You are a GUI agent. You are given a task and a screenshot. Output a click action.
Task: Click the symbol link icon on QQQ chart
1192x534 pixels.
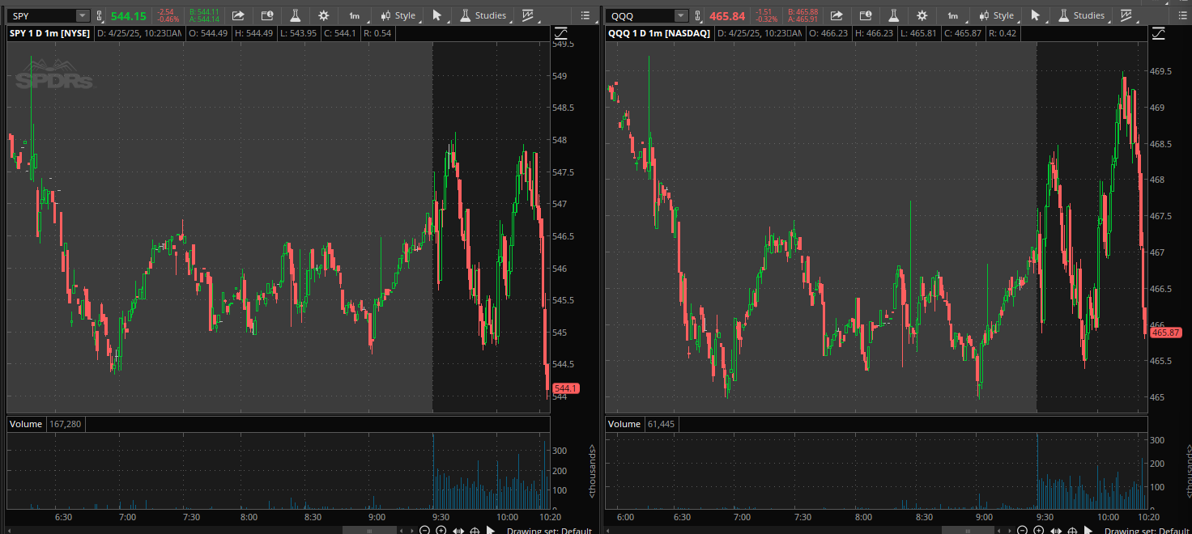698,16
